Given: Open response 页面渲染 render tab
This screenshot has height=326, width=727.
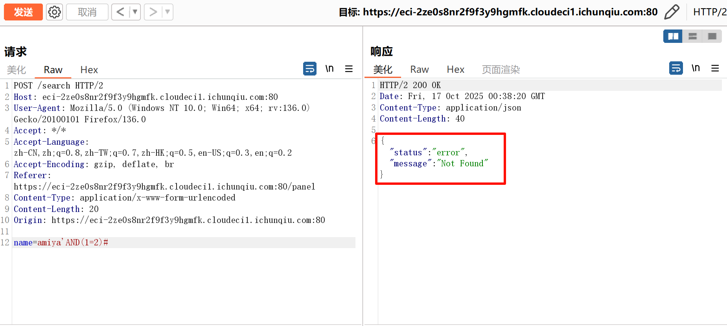Looking at the screenshot, I should (x=501, y=70).
